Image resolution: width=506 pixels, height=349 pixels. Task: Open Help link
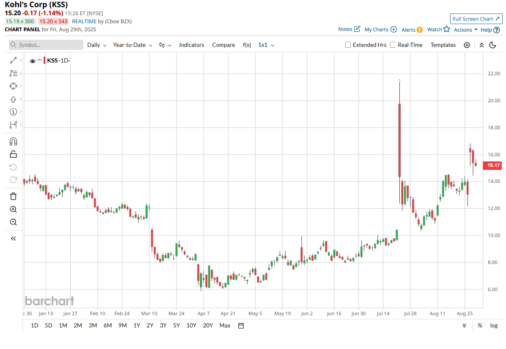(x=490, y=30)
